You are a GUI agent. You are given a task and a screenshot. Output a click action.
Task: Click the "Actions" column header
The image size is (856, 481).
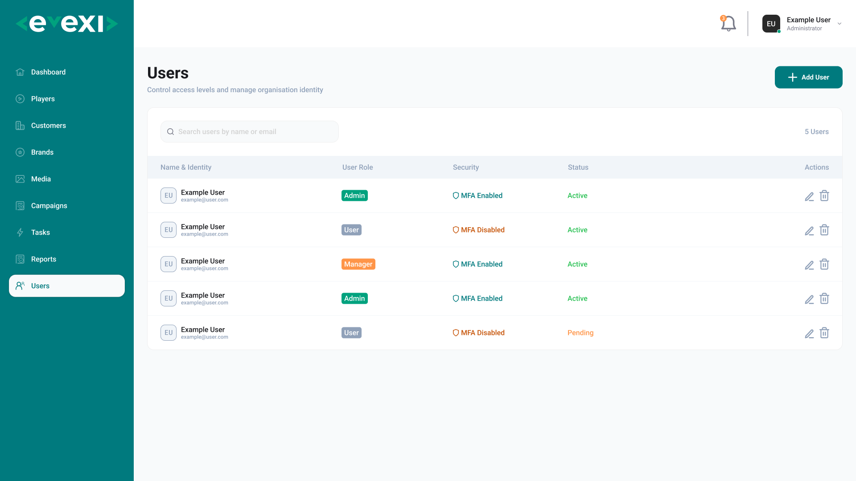coord(817,167)
